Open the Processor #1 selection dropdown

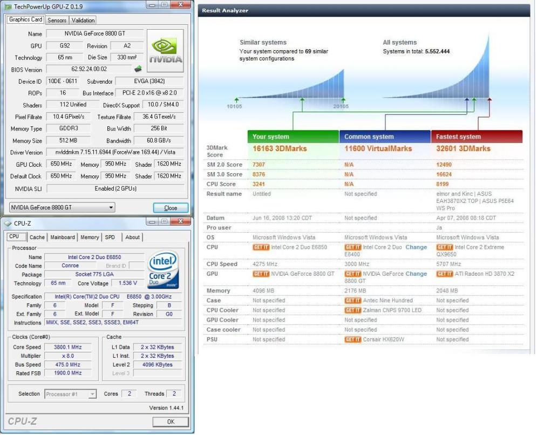click(x=71, y=394)
